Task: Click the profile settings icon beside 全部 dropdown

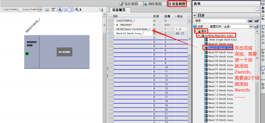Action: pyautogui.click(x=257, y=27)
